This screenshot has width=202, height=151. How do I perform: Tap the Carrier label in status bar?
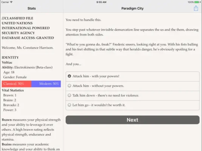click(5, 2)
